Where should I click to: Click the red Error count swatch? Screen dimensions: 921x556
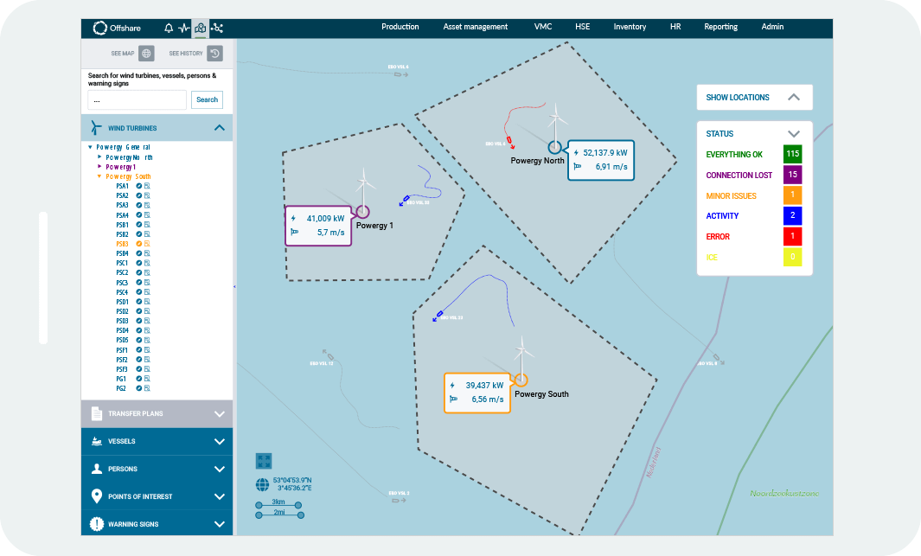[x=792, y=236]
